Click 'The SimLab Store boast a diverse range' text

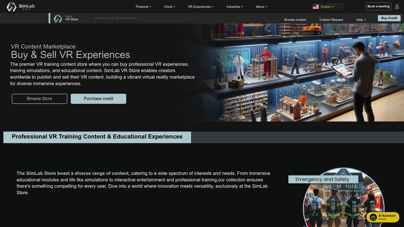[73, 173]
